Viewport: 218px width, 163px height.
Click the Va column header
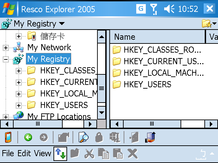click(212, 37)
